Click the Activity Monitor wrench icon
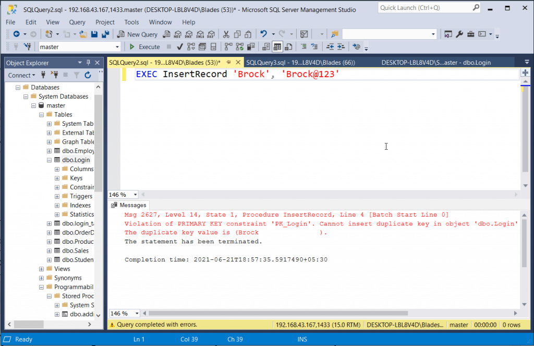534x346 pixels. pos(460,34)
